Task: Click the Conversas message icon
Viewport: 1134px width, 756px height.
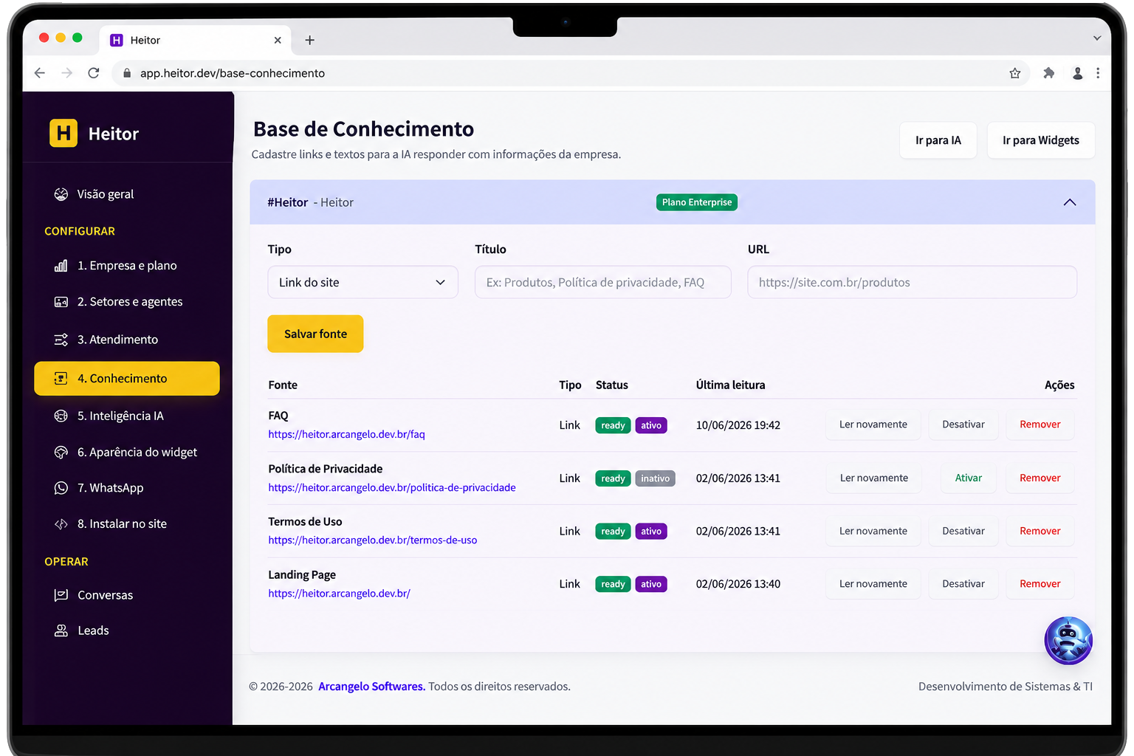Action: 61,595
